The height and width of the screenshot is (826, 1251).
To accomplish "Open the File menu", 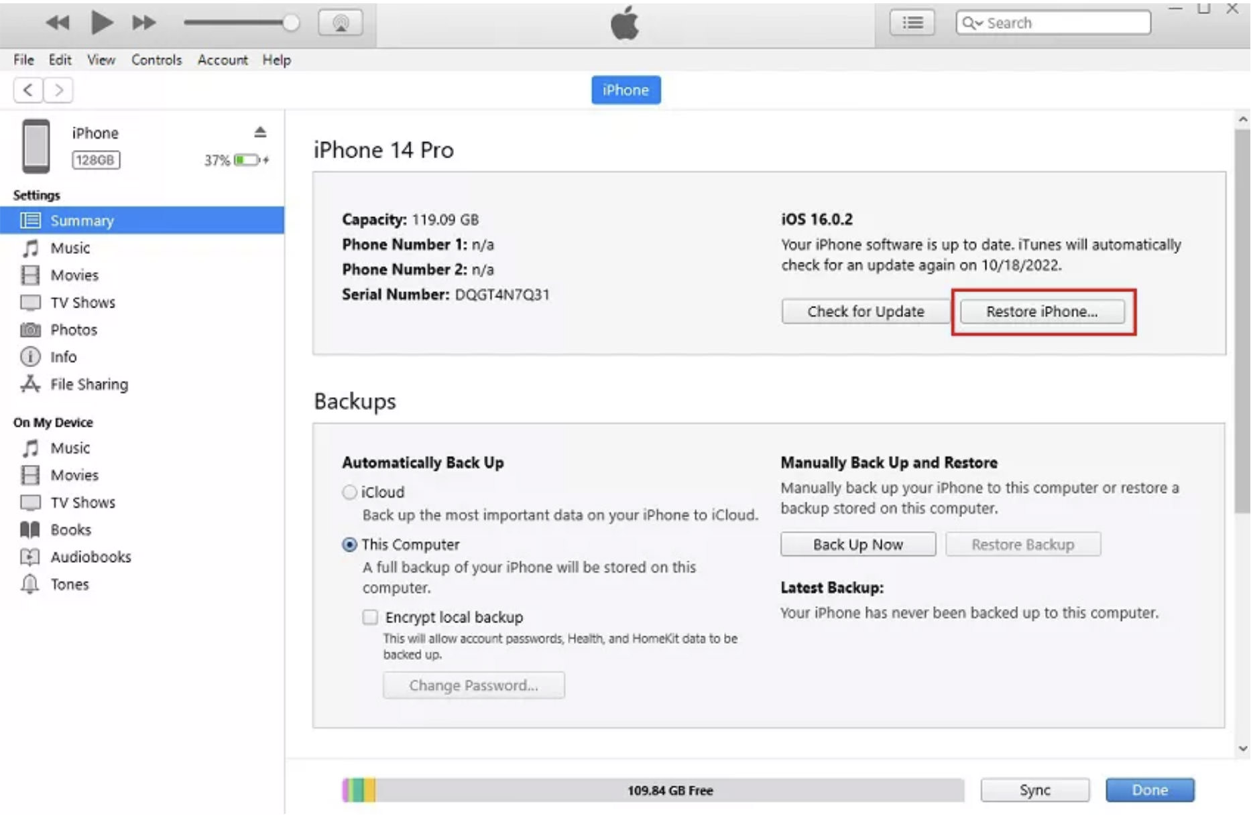I will 23,60.
